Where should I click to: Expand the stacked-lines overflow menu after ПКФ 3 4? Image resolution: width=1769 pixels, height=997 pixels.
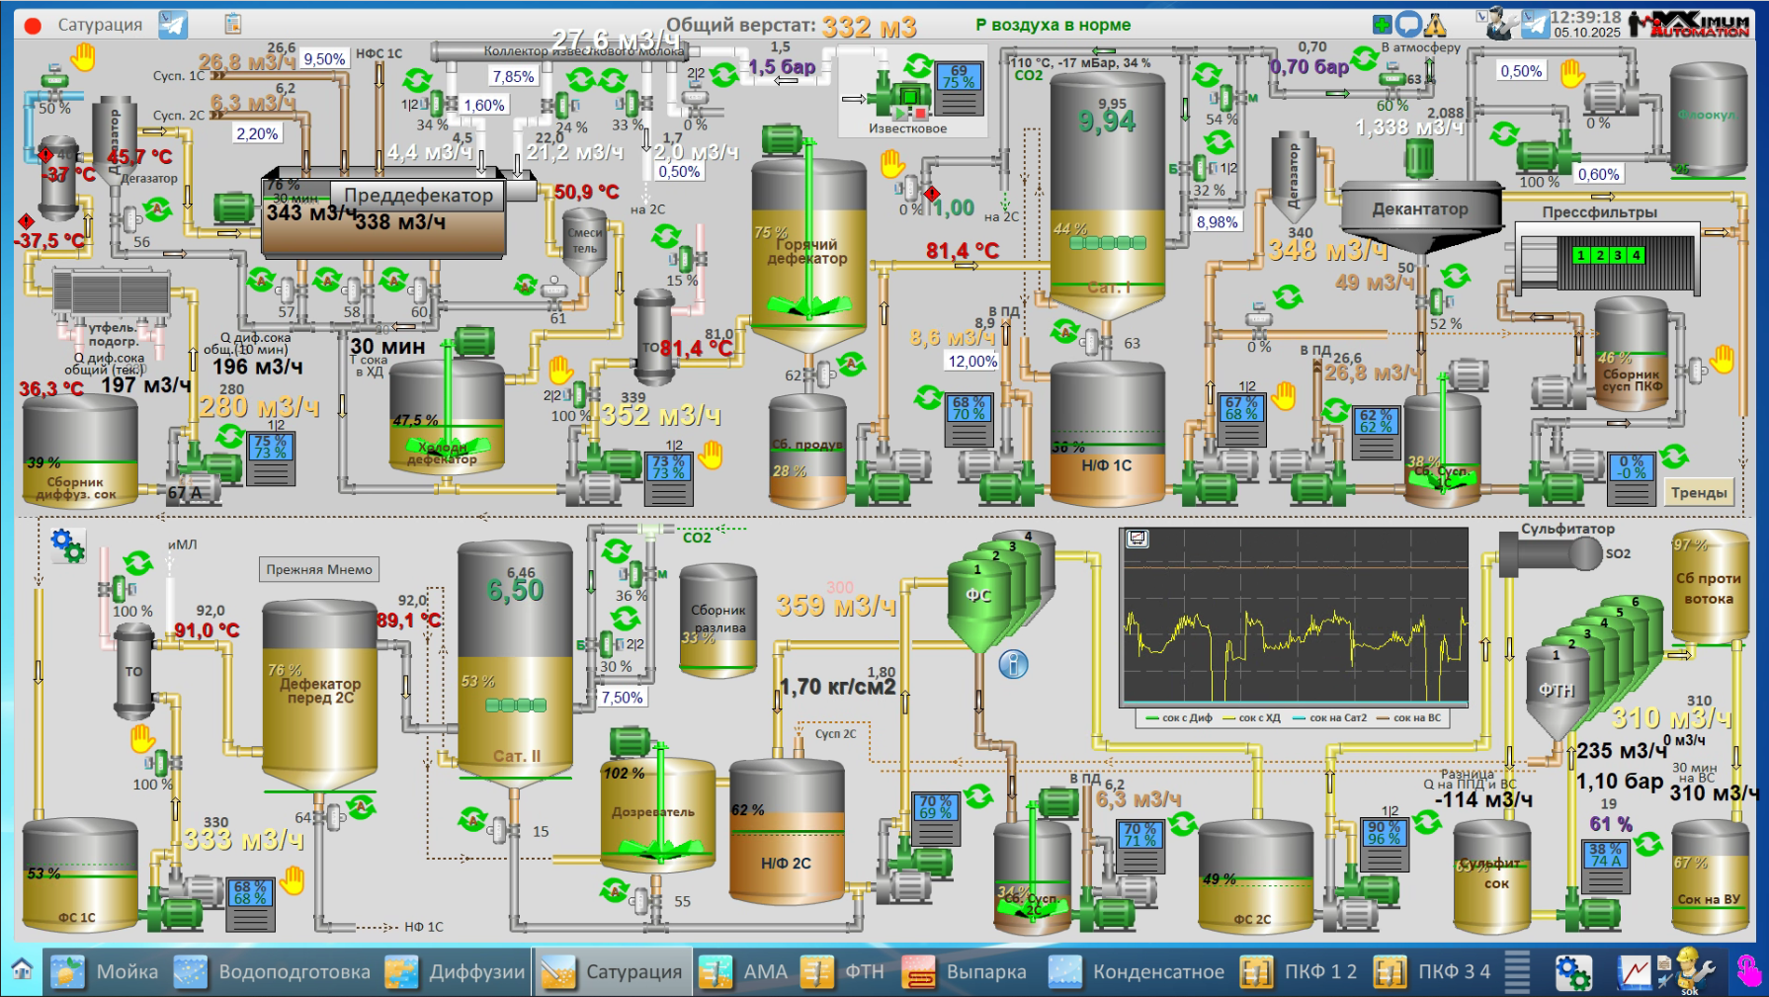pos(1517,972)
